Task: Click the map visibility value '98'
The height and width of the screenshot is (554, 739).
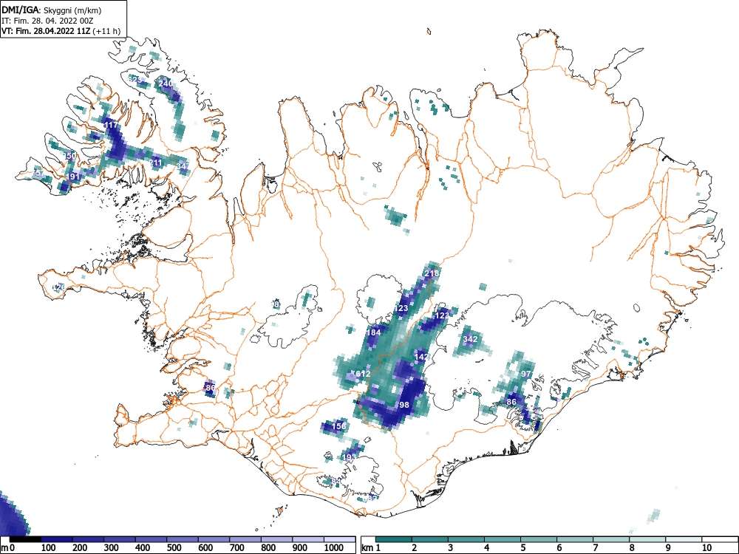Action: pos(404,405)
